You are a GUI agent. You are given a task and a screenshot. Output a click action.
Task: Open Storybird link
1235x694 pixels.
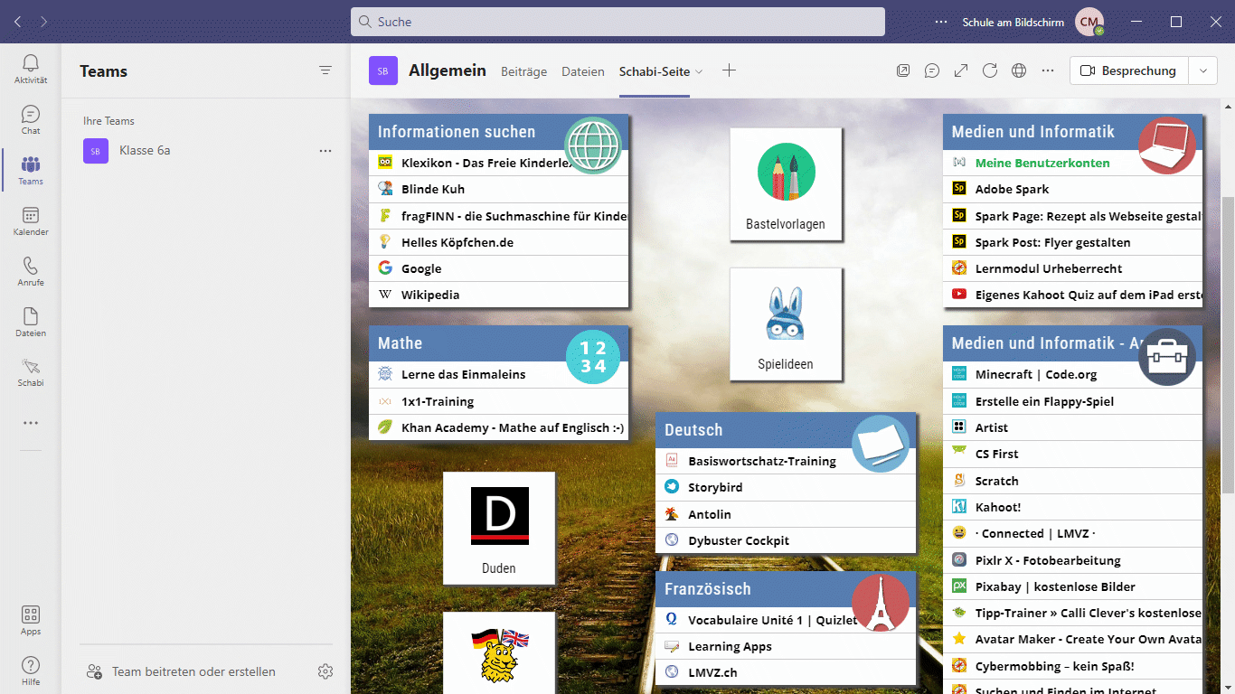tap(786, 487)
